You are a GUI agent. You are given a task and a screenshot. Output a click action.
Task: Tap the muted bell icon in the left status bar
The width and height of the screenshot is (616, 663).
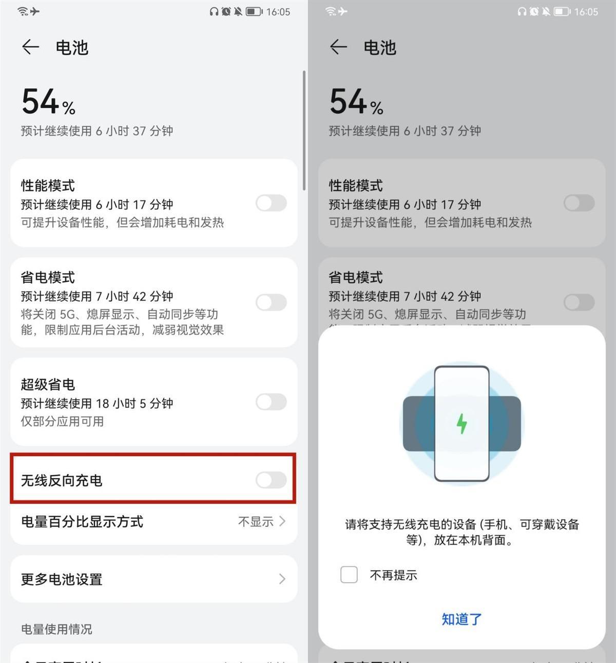pos(238,11)
